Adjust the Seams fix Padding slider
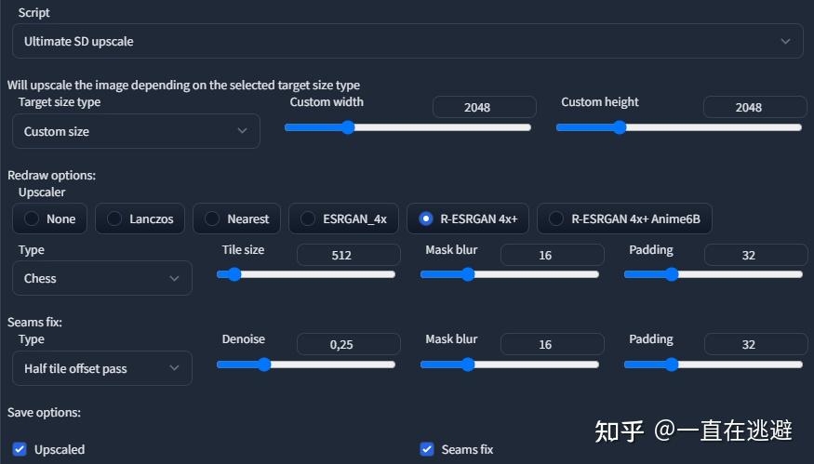 (714, 365)
